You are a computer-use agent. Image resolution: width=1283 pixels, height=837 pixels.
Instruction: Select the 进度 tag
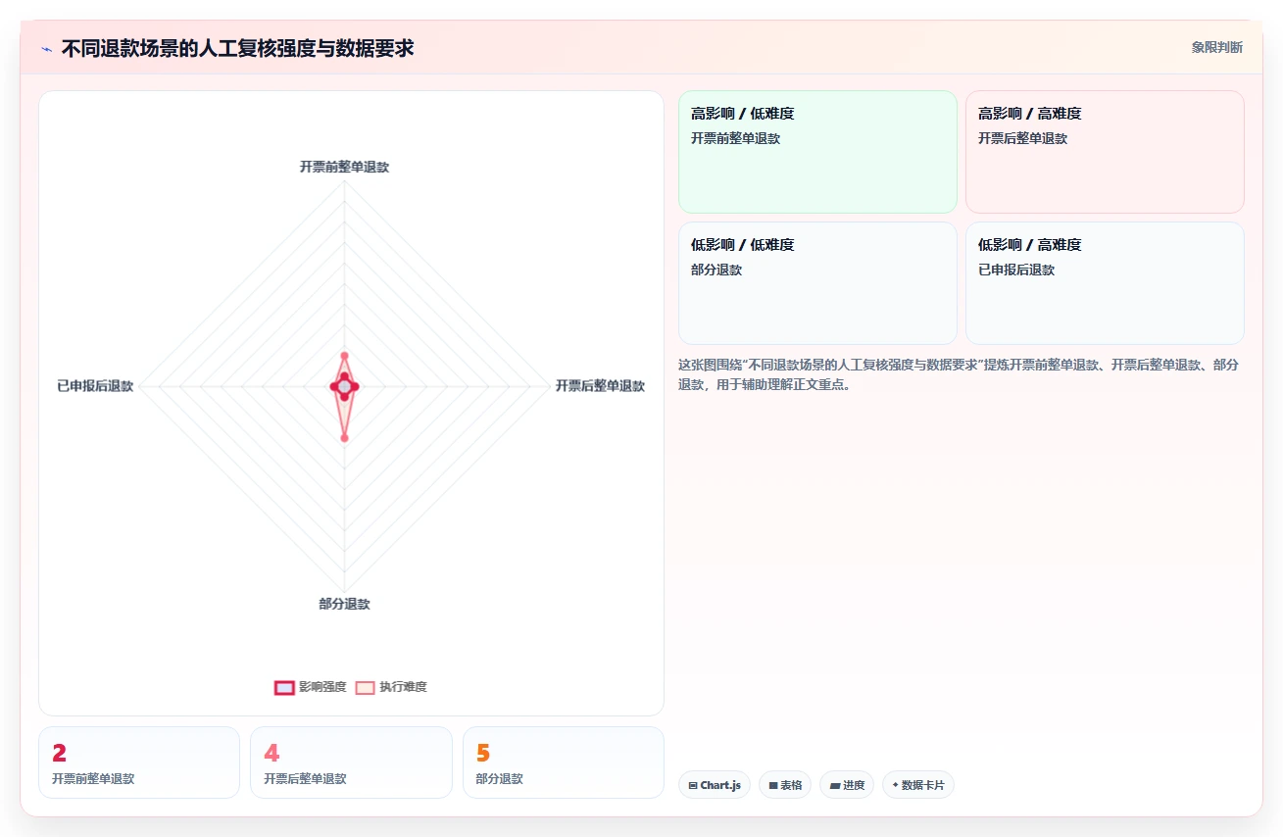click(847, 785)
